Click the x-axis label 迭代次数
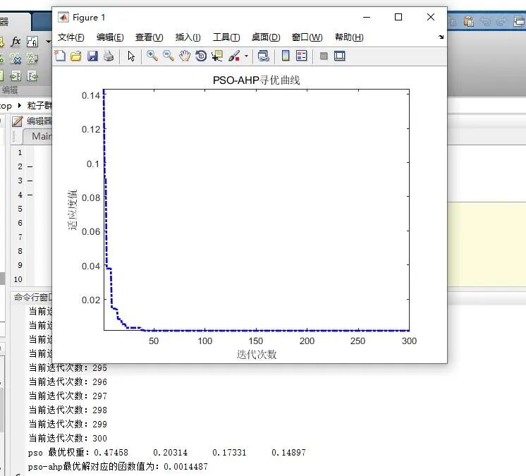This screenshot has width=526, height=476. point(257,355)
